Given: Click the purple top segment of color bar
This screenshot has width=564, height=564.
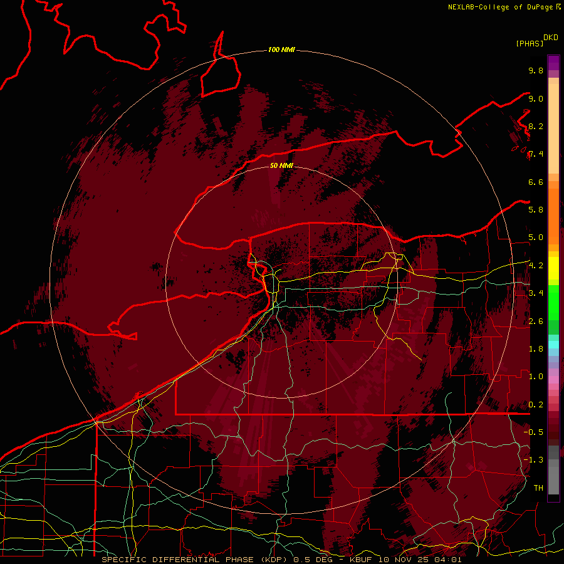Looking at the screenshot, I should click(x=553, y=63).
